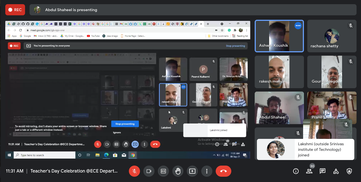Viewport: 361px width, 182px height.
Task: Open host controls shield icon
Action: (x=349, y=171)
